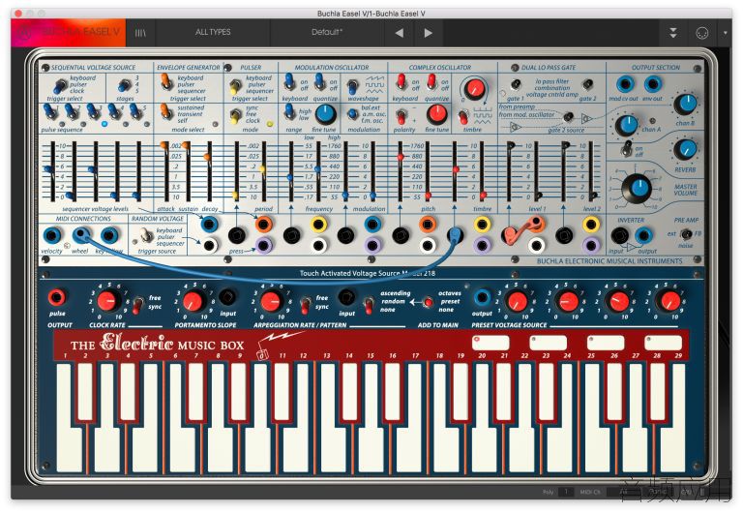Select first preset voltage pad above key 20
The width and height of the screenshot is (743, 513).
(x=490, y=343)
